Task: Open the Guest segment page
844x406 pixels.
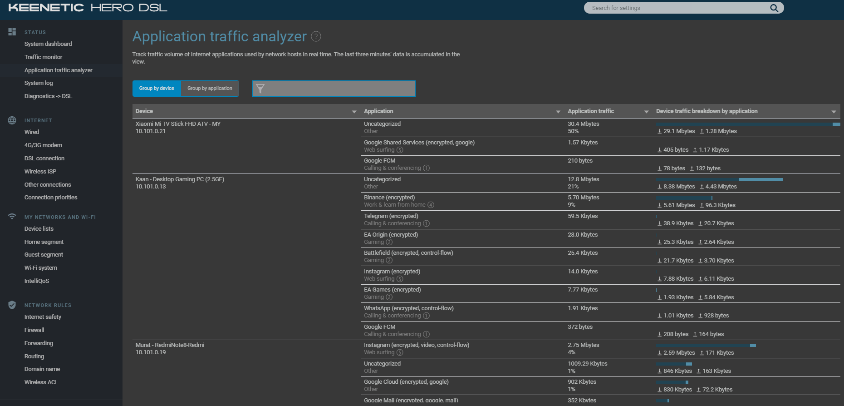Action: tap(44, 255)
